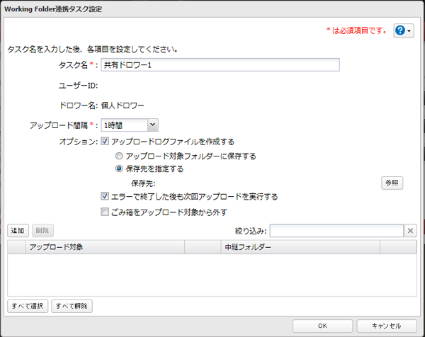
Task: Enable ごみ箱をアップロード対象から外す checkbox
Action: click(x=105, y=212)
